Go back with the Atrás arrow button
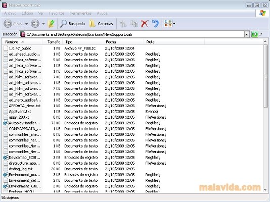This screenshot has width=270, height=202. coord(8,24)
